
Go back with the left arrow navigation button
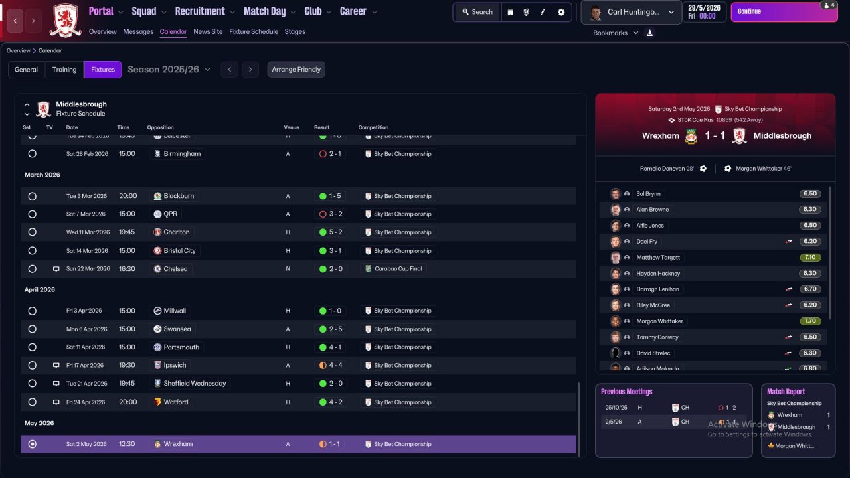point(16,21)
